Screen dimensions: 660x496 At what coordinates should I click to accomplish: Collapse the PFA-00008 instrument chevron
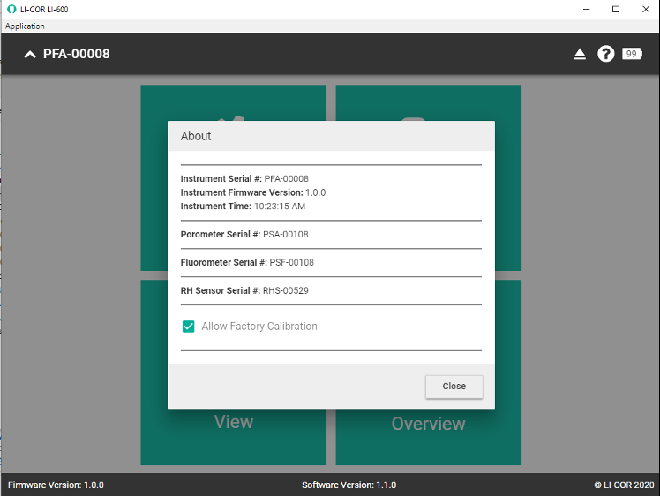30,55
